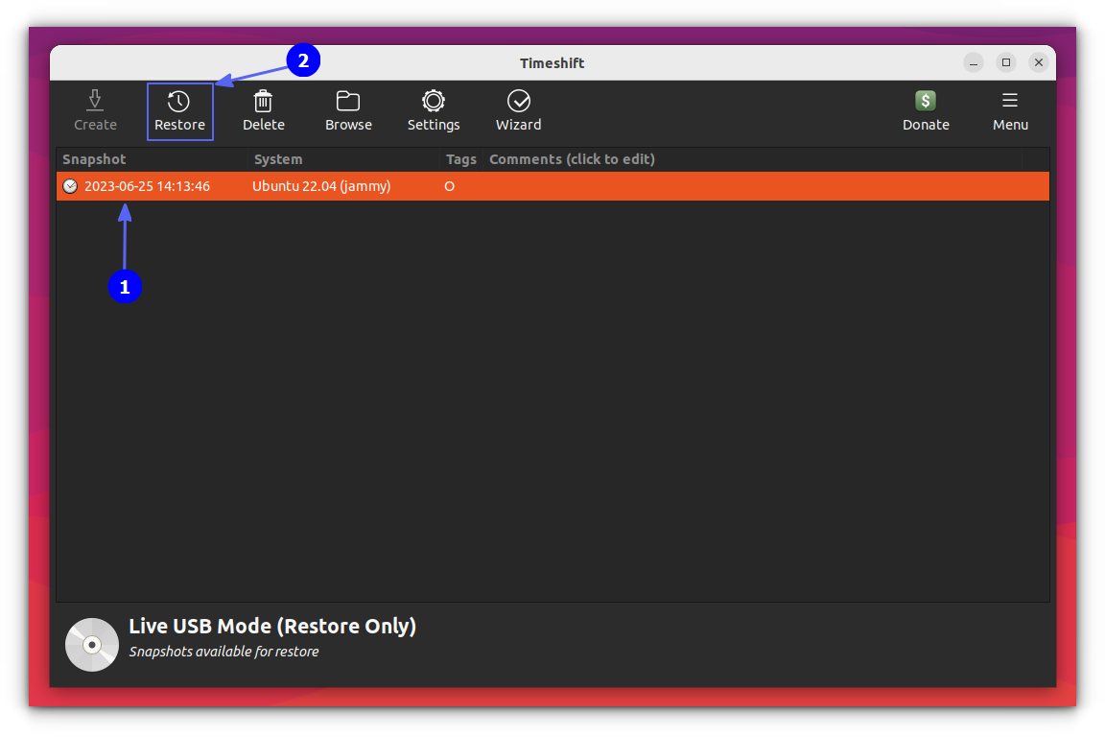Click the Ubuntu 22.04 (jammy) cell
1105x737 pixels.
coord(321,186)
